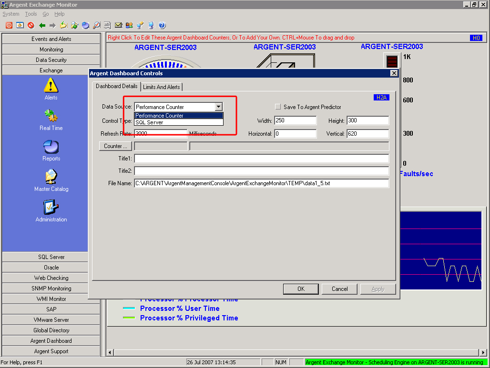490x368 pixels.
Task: Click the envelope mail icon in toolbar
Action: [x=118, y=25]
